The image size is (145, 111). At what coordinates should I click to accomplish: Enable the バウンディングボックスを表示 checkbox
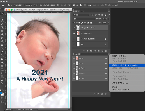(x=34, y=5)
